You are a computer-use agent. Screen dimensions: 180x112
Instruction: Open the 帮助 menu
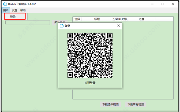pos(23,10)
